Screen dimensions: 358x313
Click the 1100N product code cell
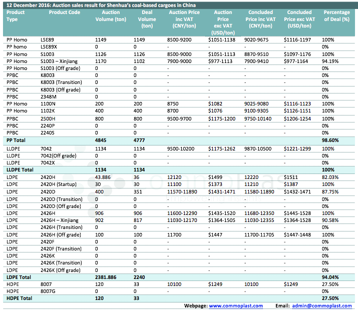coord(49,104)
